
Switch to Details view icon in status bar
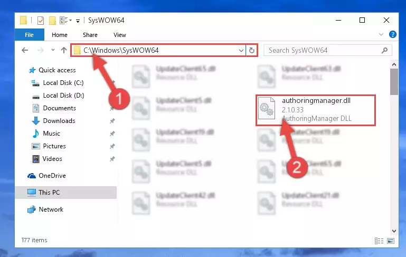pyautogui.click(x=379, y=241)
